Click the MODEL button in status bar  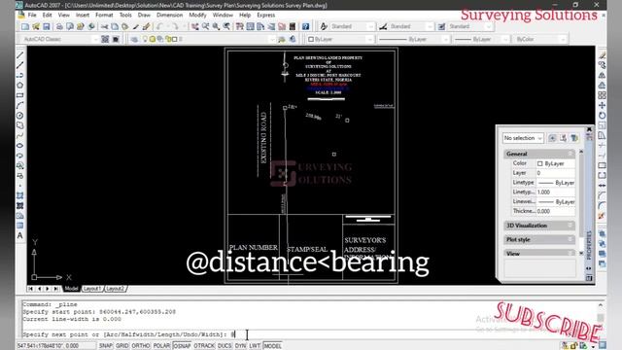coord(272,346)
